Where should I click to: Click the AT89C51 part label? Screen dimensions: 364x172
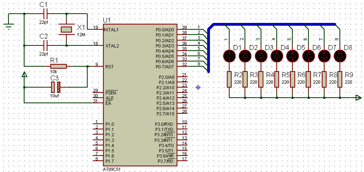(112, 169)
